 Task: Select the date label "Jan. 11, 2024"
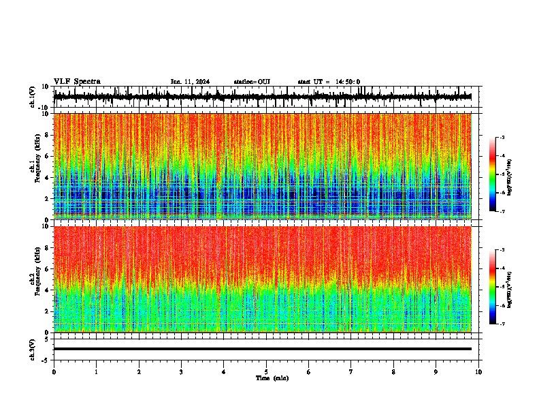[x=190, y=82]
